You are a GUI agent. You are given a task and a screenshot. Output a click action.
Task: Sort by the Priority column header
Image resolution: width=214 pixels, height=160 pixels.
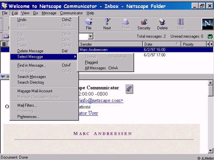[194, 44]
